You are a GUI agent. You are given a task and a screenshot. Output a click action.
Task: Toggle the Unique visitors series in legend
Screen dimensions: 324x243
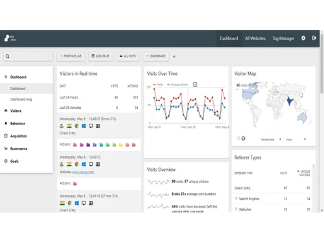click(178, 85)
